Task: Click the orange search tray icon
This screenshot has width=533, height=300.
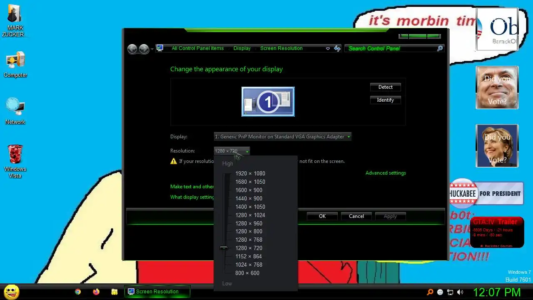Action: [430, 292]
